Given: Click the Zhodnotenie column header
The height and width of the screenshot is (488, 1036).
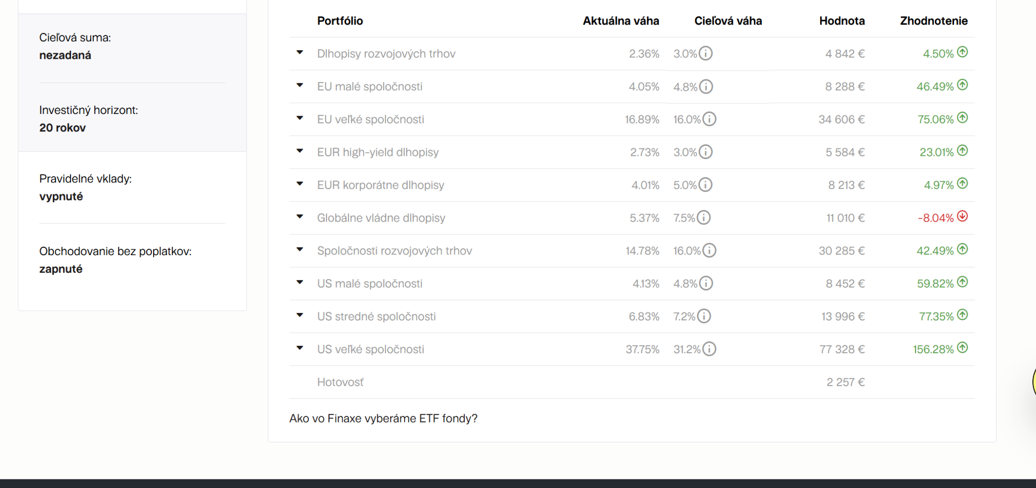Looking at the screenshot, I should [933, 21].
